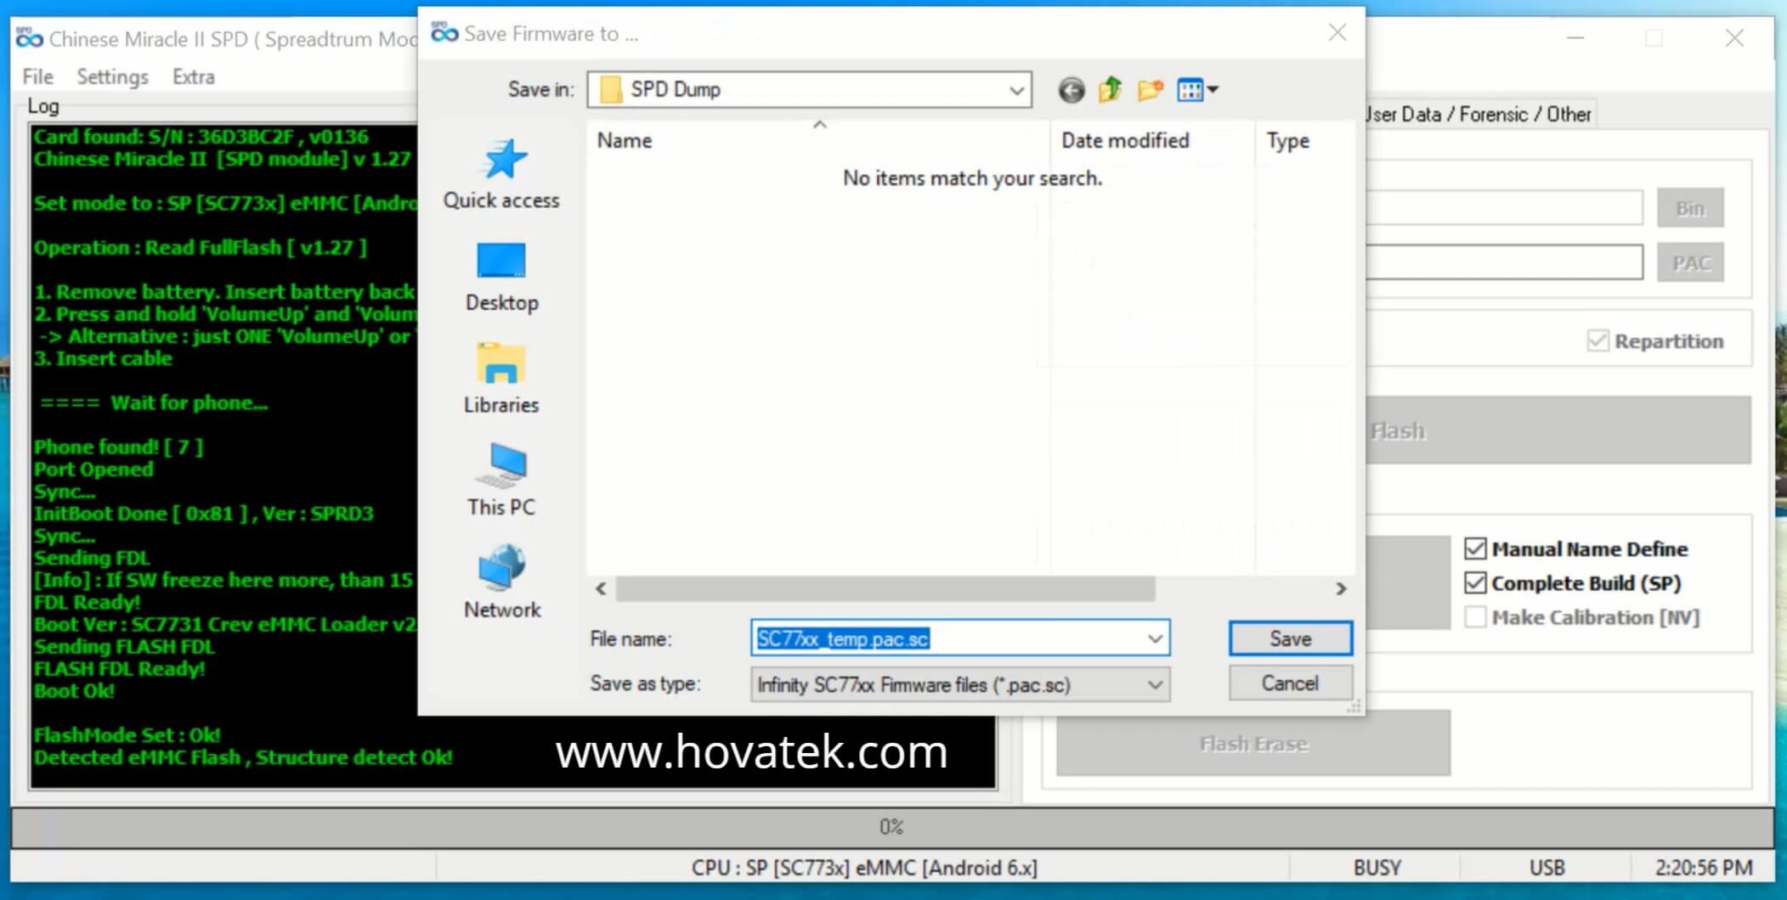Open the Settings menu

112,76
